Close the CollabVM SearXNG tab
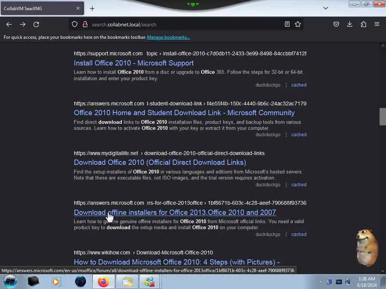 tap(78, 8)
